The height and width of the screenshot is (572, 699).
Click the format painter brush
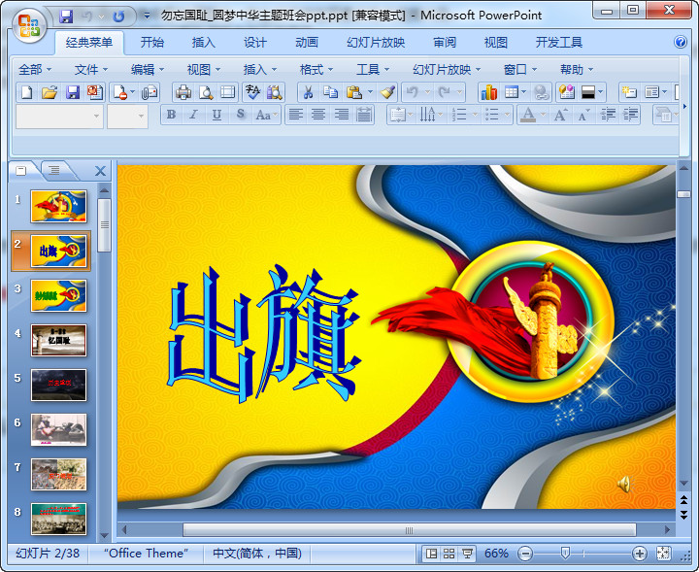click(x=387, y=92)
